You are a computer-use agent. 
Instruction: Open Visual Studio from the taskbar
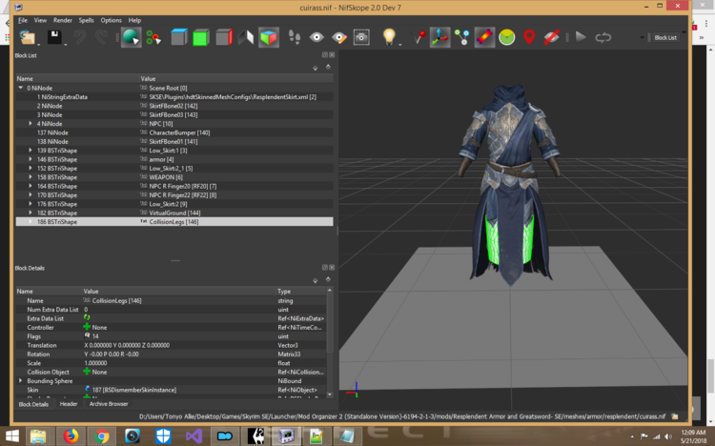194,436
